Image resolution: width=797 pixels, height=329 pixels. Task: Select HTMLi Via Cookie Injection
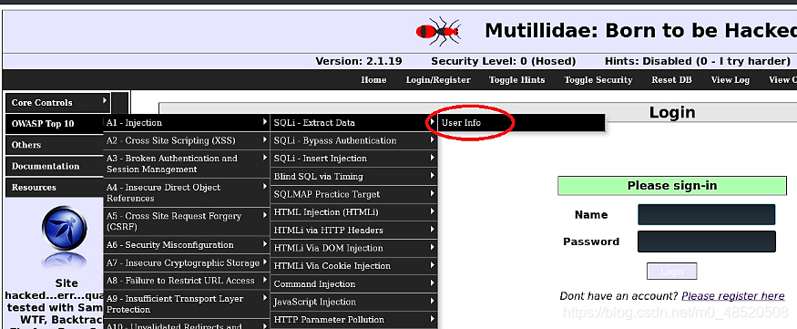[x=354, y=266]
